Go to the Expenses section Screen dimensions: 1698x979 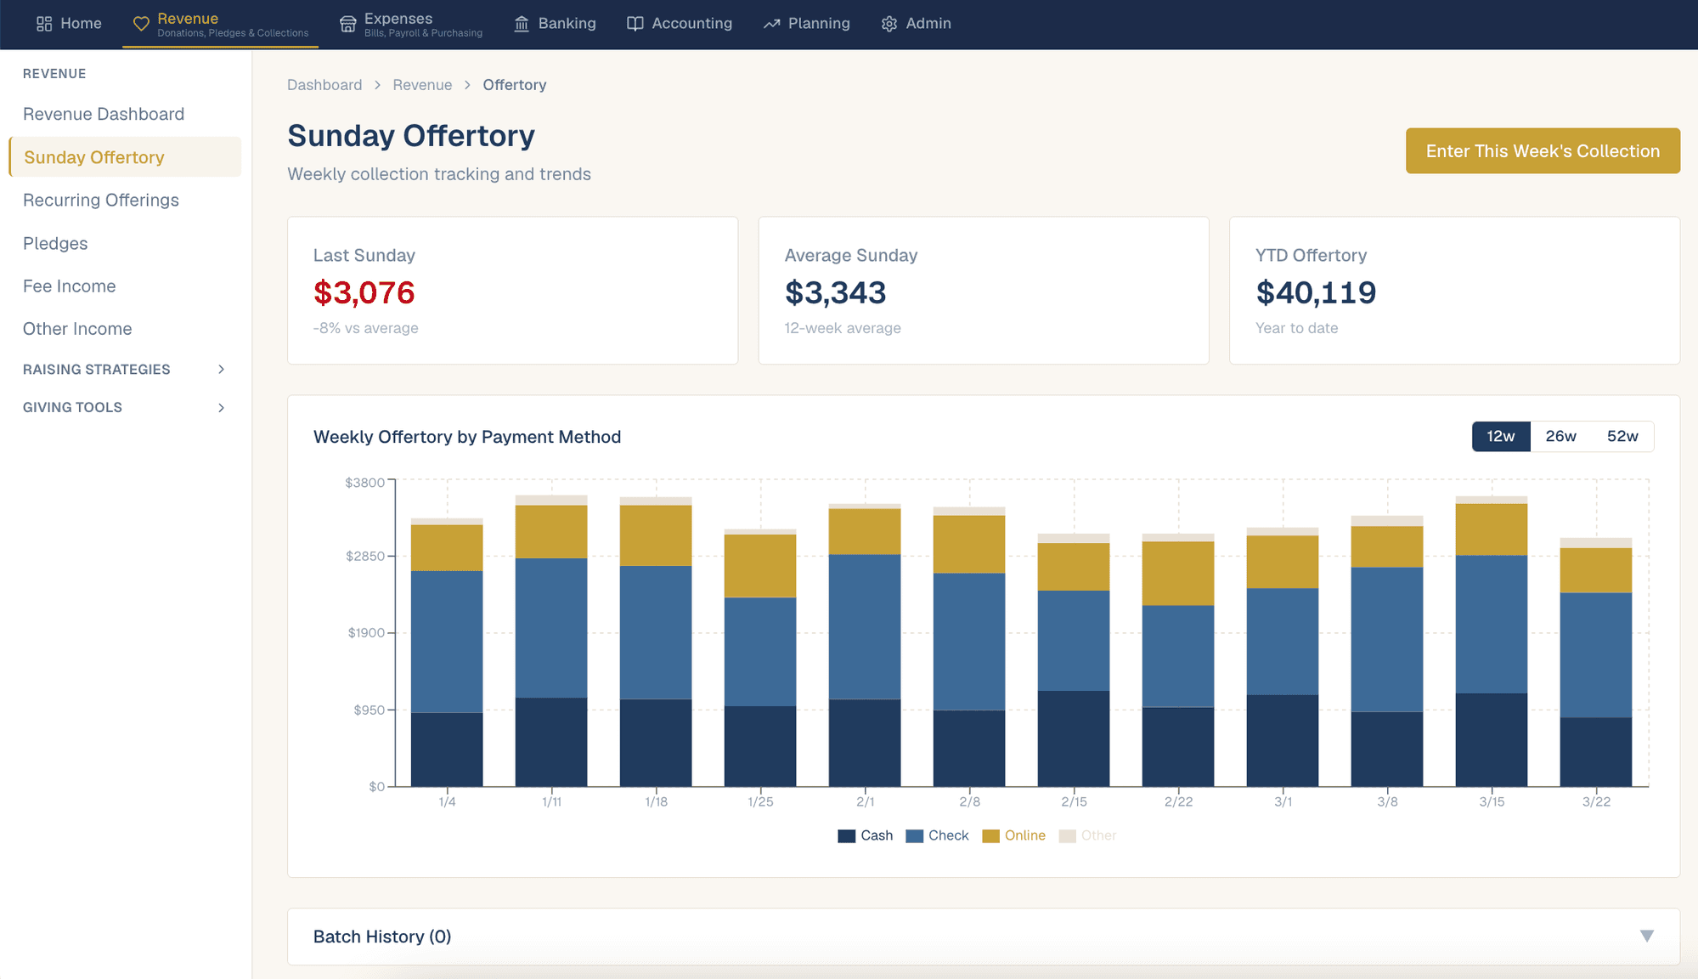coord(411,25)
